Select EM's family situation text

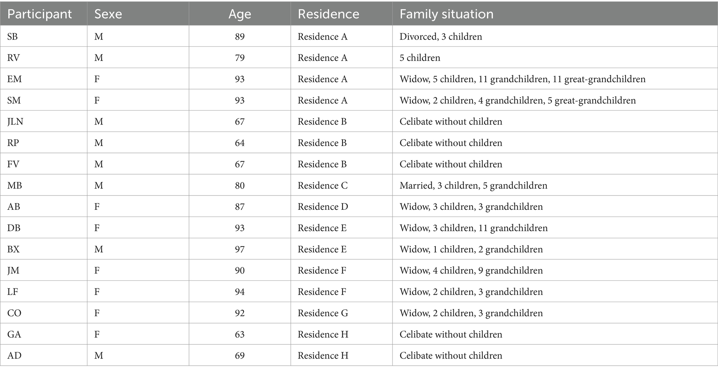(522, 79)
